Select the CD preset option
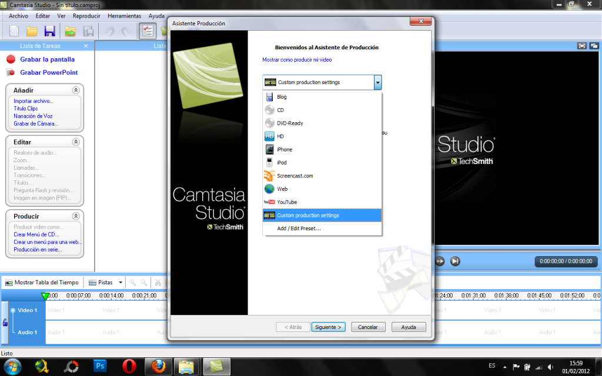 point(322,110)
